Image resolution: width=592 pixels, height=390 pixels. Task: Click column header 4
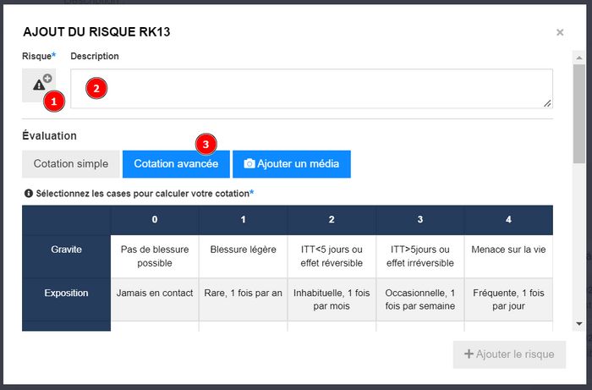click(508, 220)
